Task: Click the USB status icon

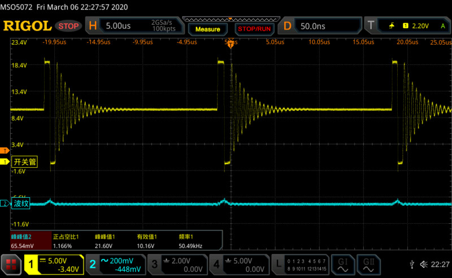Action: [x=411, y=264]
